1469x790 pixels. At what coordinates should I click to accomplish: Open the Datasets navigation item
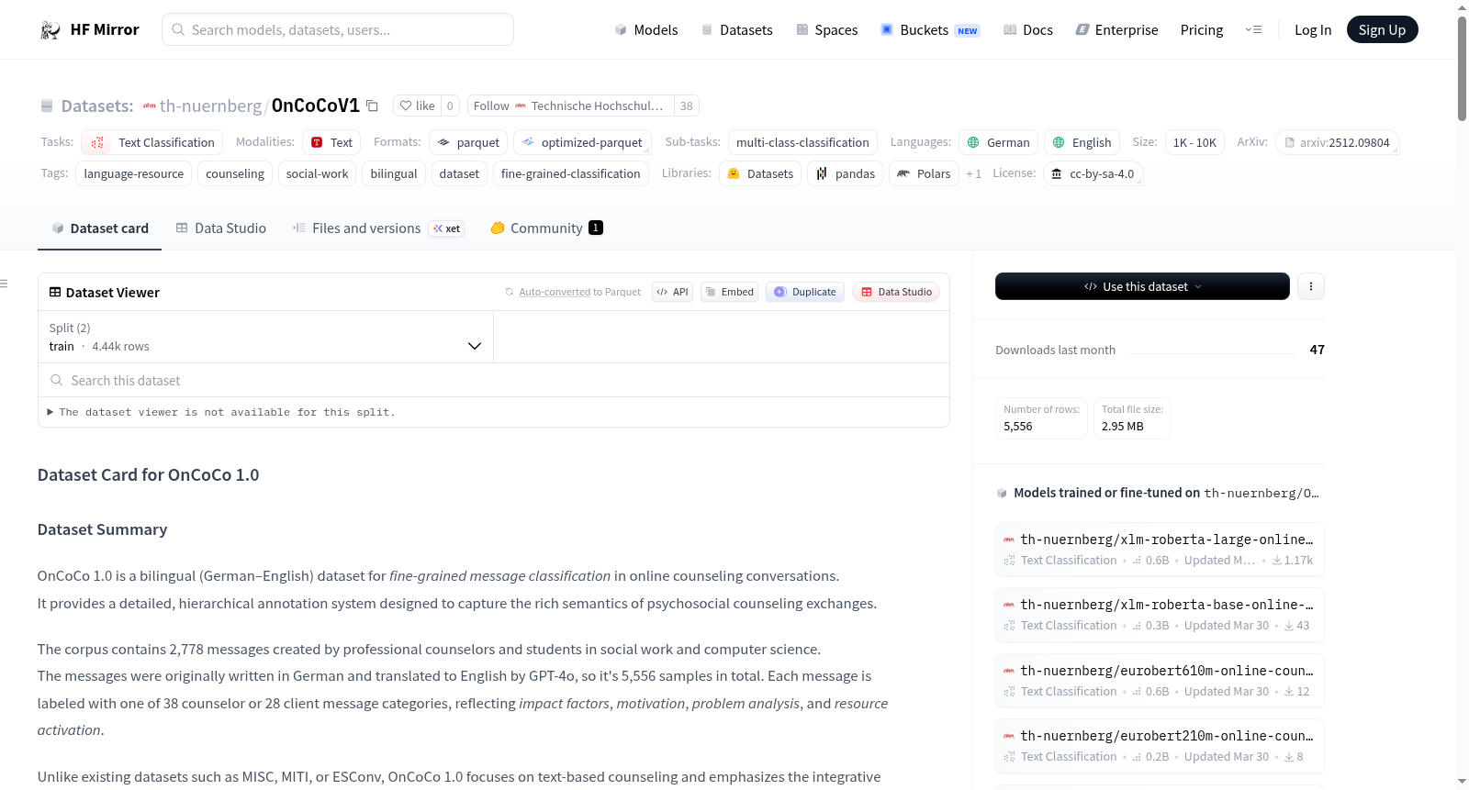click(736, 30)
